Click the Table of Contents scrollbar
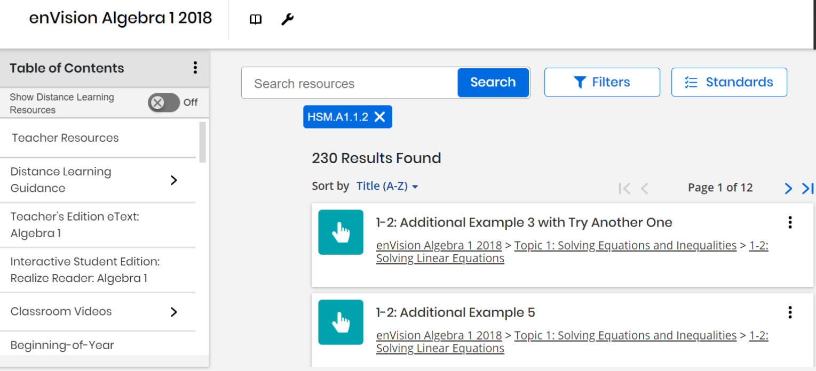Image resolution: width=816 pixels, height=371 pixels. (202, 142)
